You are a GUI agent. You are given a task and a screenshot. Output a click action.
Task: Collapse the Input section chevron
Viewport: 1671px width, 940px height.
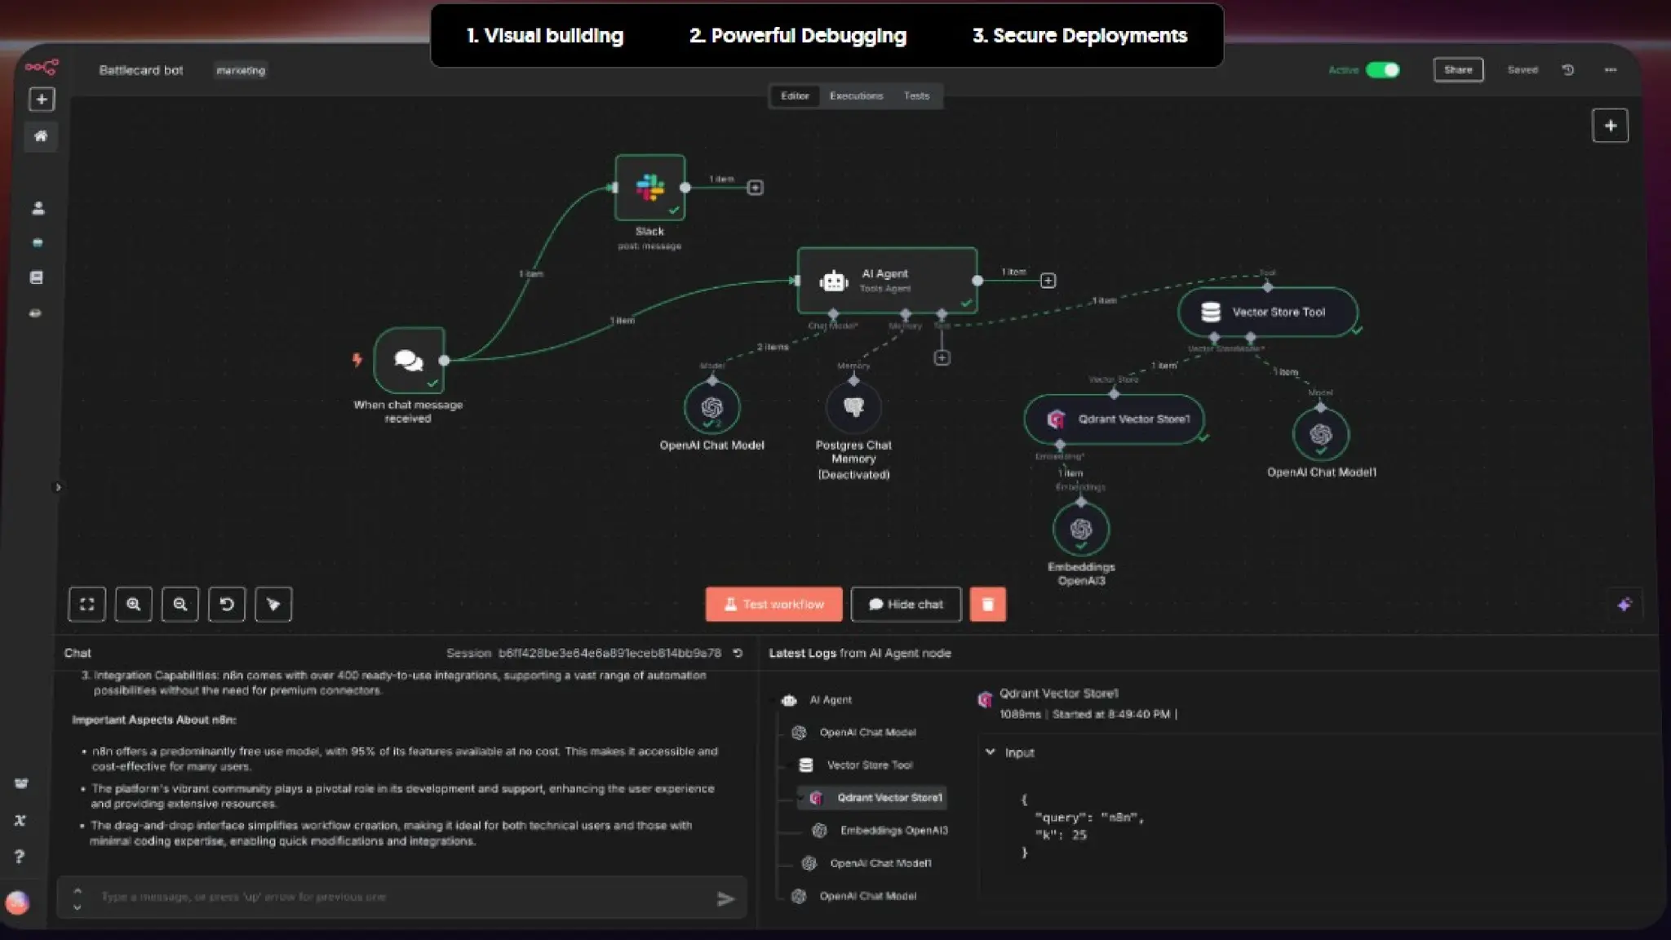coord(991,752)
